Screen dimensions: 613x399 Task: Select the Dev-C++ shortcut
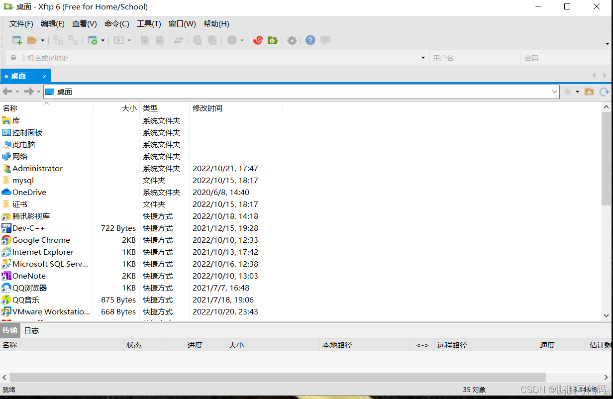point(141,228)
